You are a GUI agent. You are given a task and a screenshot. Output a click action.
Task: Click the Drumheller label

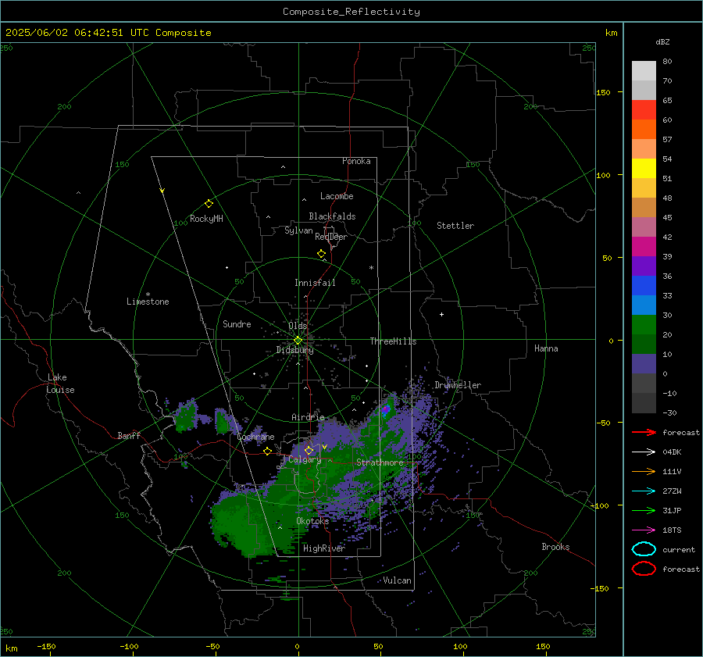coord(458,385)
